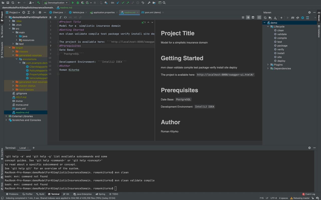Viewport: 321px width, 200px height.
Task: Git update project blue arrow icon
Action: coord(118,3)
